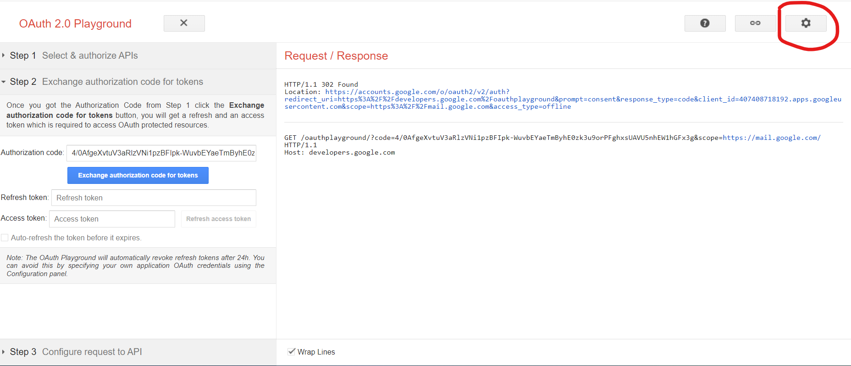This screenshot has height=366, width=851.
Task: Click the Authorization code input field
Action: pos(161,153)
